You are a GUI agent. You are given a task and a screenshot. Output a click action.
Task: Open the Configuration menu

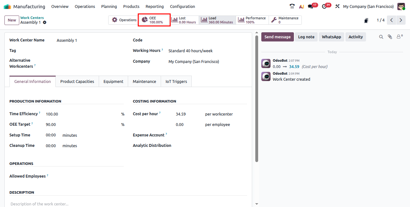point(183,6)
